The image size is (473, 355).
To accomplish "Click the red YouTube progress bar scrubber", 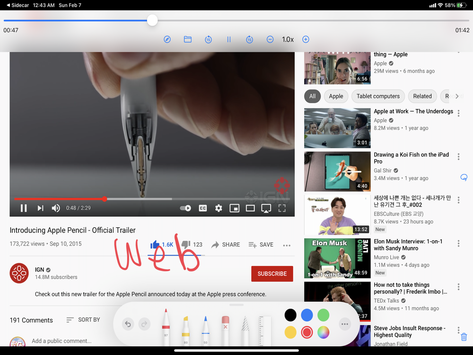I will [x=105, y=199].
